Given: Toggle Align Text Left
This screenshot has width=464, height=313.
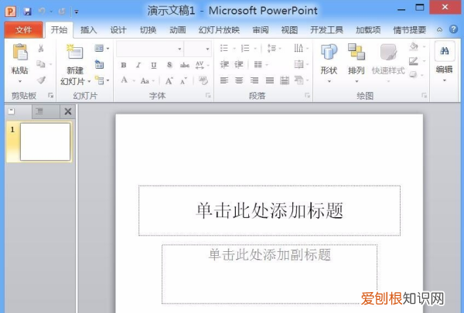Looking at the screenshot, I should point(224,80).
